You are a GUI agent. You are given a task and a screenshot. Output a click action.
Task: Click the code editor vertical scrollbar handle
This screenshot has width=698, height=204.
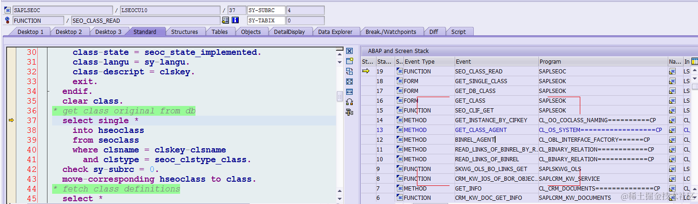[x=340, y=96]
